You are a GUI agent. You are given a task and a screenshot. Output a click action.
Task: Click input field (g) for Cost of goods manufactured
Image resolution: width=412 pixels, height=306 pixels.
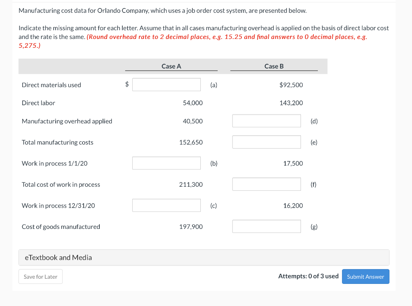tap(266, 226)
